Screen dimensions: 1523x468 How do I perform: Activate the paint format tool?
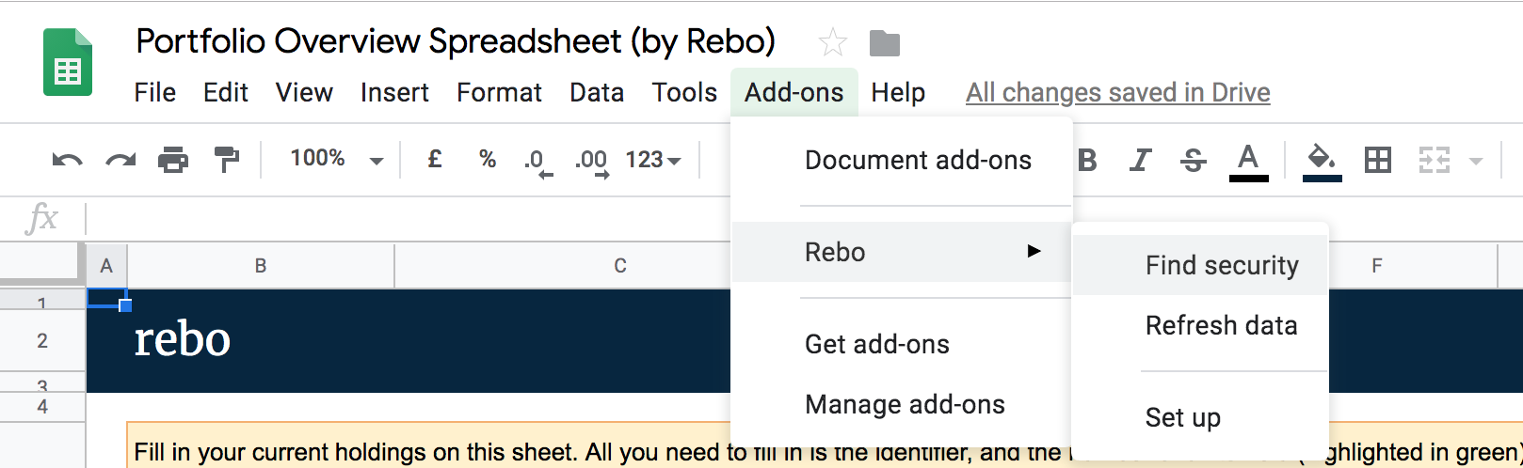tap(226, 160)
